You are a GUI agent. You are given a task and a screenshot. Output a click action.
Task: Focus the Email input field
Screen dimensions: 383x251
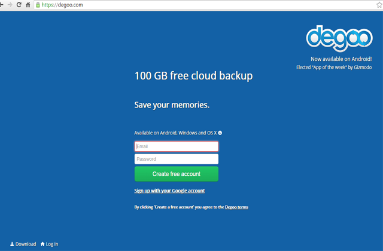click(x=177, y=146)
